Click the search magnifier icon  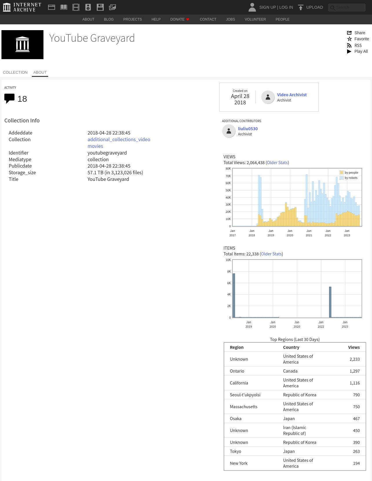(x=333, y=8)
